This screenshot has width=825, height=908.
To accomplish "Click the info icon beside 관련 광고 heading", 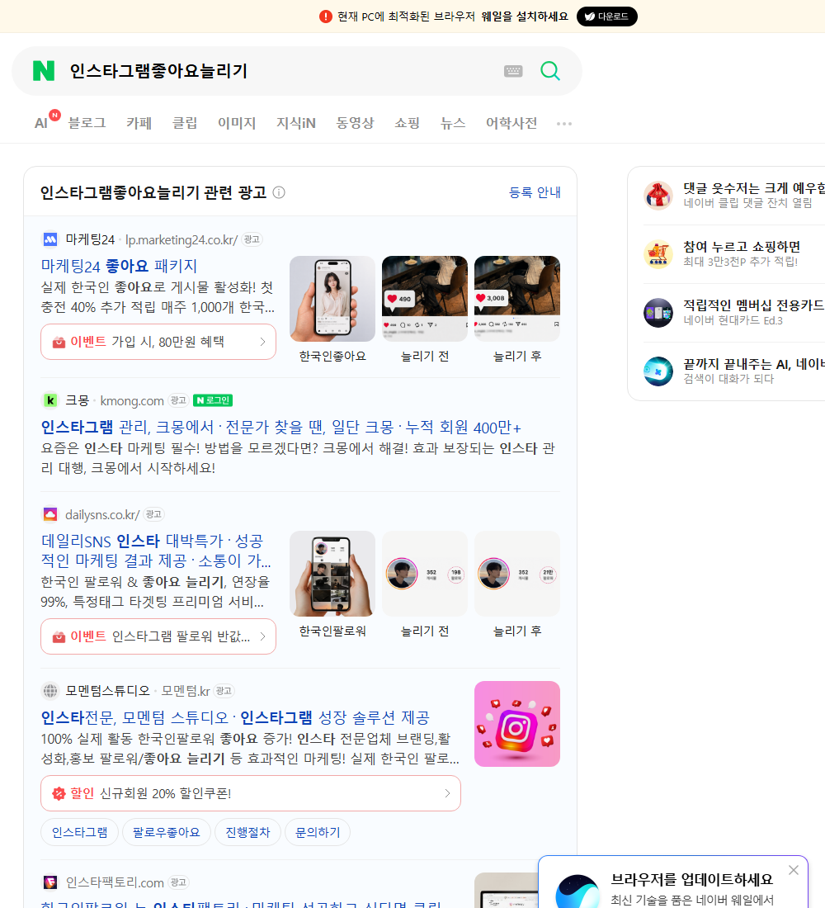I will pyautogui.click(x=279, y=192).
